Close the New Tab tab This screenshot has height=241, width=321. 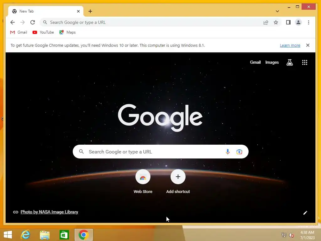click(78, 11)
